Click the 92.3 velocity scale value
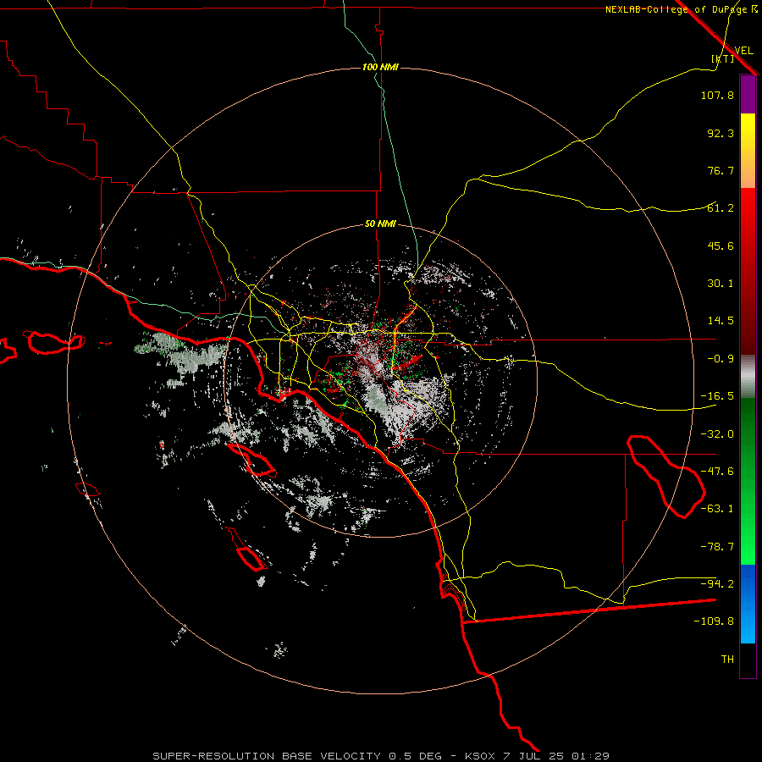 [x=721, y=133]
